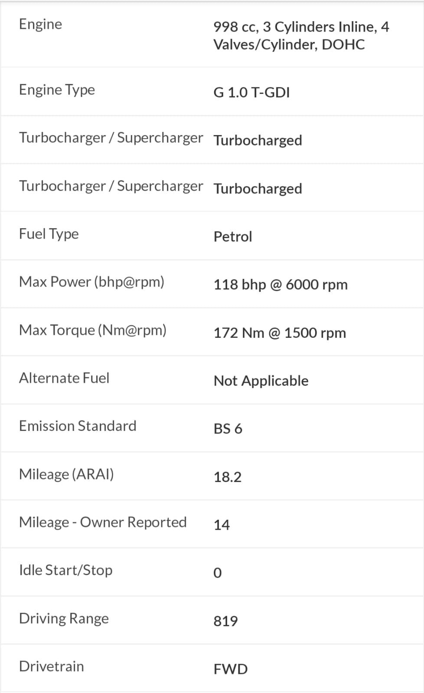
Task: Tap the "Idle Start/Stop" label
Action: 65,570
